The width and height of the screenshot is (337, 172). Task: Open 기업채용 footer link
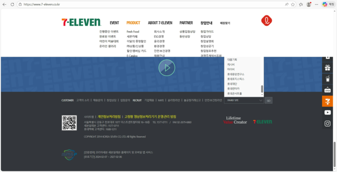pyautogui.click(x=149, y=100)
